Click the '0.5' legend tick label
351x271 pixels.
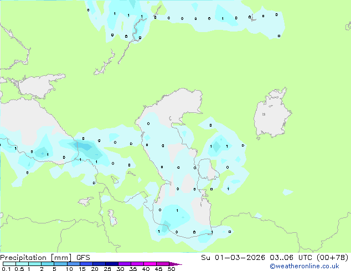19,269
